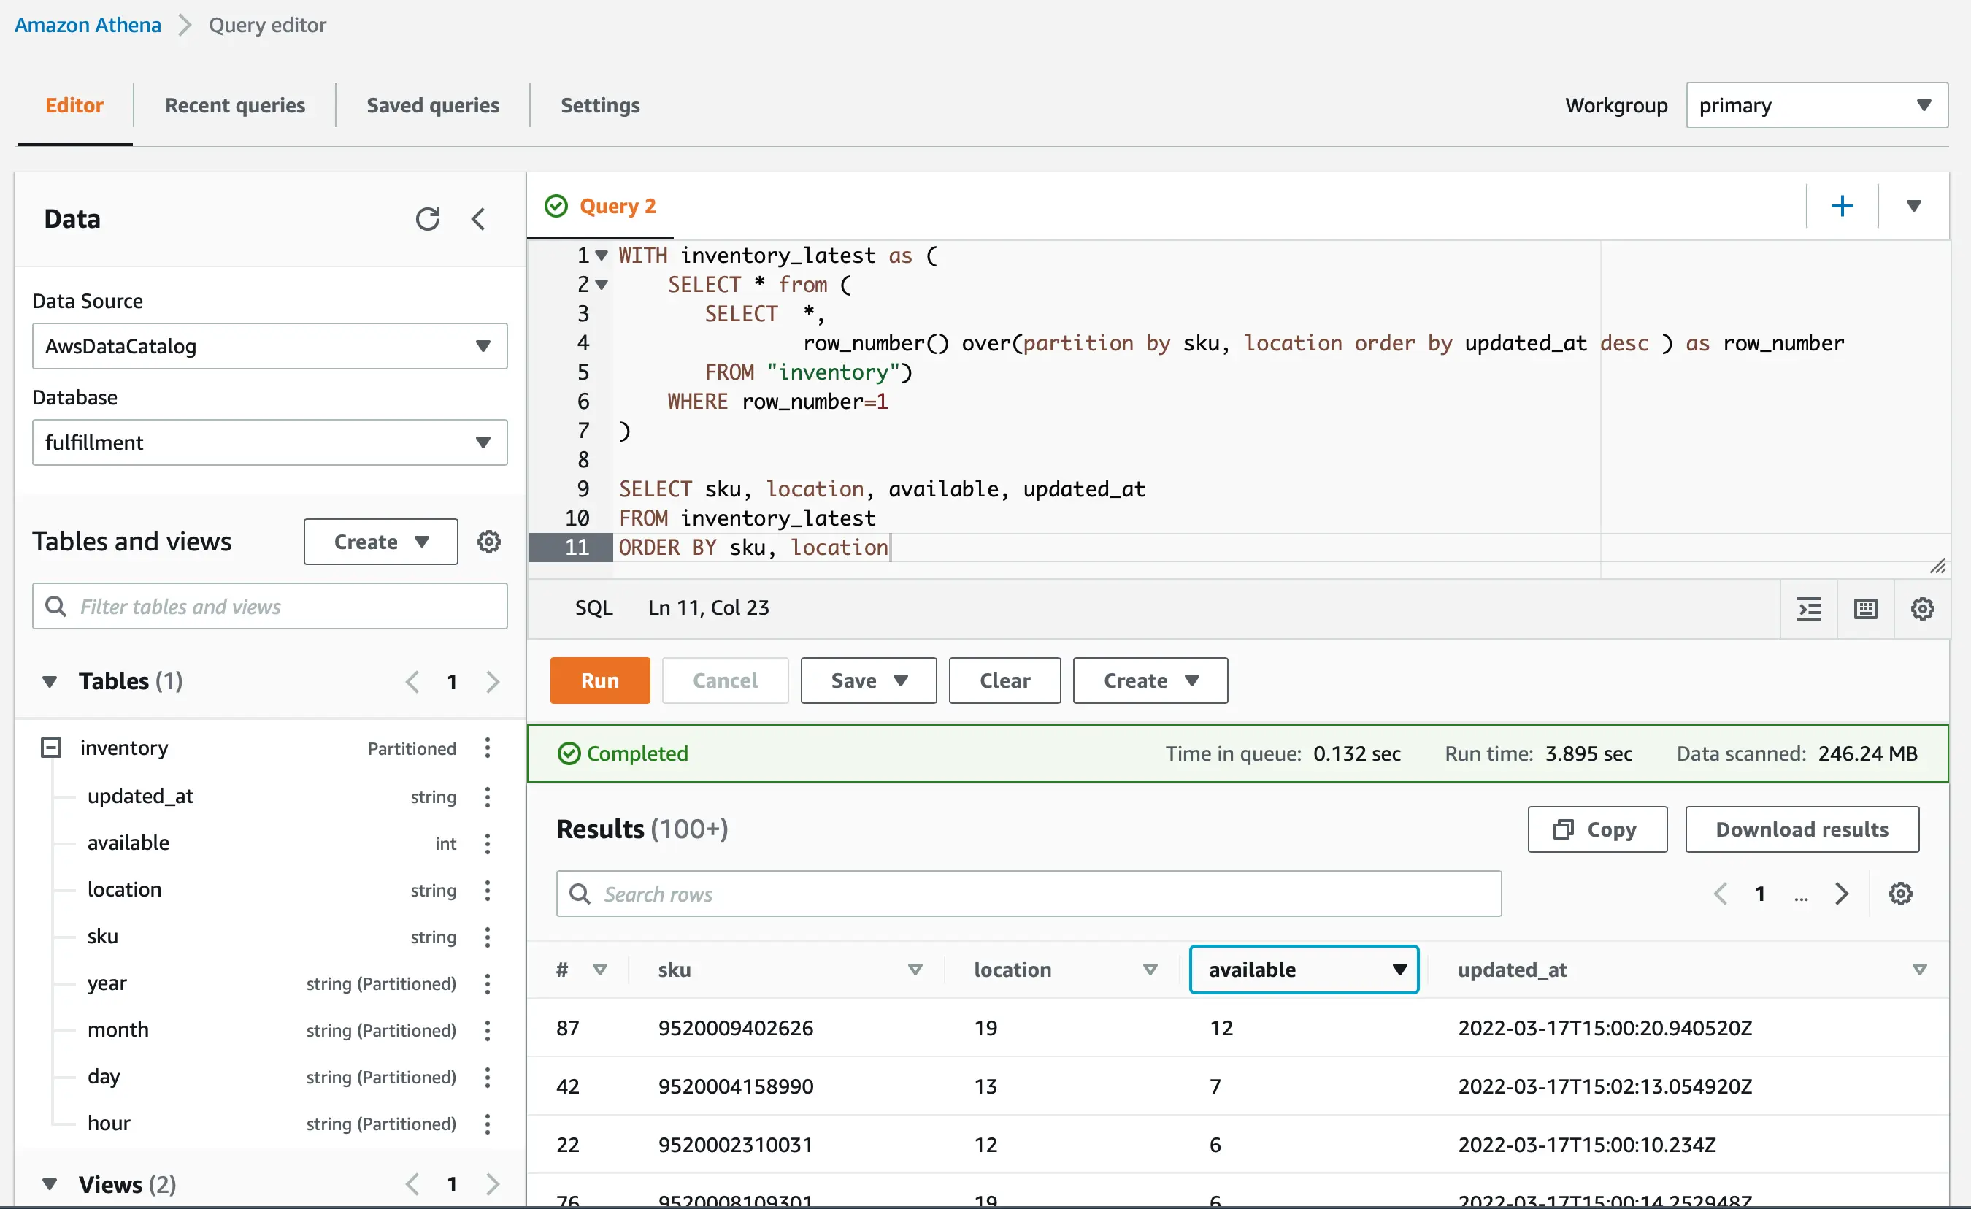Sort results by row number column
1971x1209 pixels.
(x=600, y=970)
